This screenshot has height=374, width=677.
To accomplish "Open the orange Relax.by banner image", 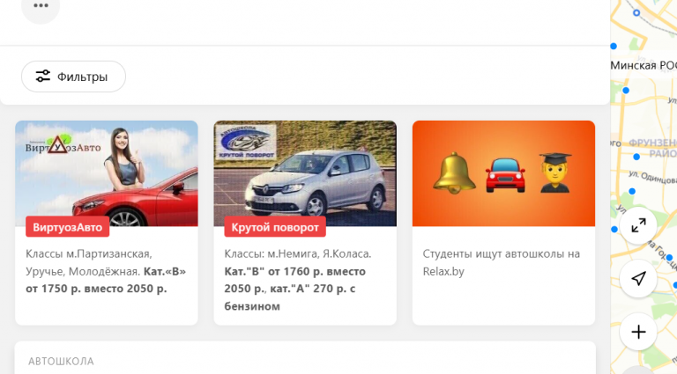I will [x=503, y=173].
